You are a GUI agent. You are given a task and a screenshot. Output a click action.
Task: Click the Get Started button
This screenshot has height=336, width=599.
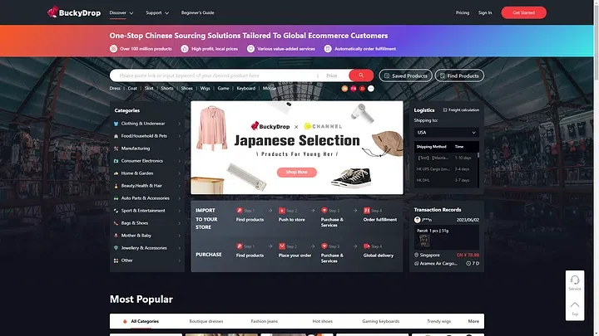(x=524, y=12)
